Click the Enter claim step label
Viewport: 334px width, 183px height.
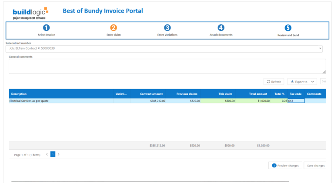point(114,35)
